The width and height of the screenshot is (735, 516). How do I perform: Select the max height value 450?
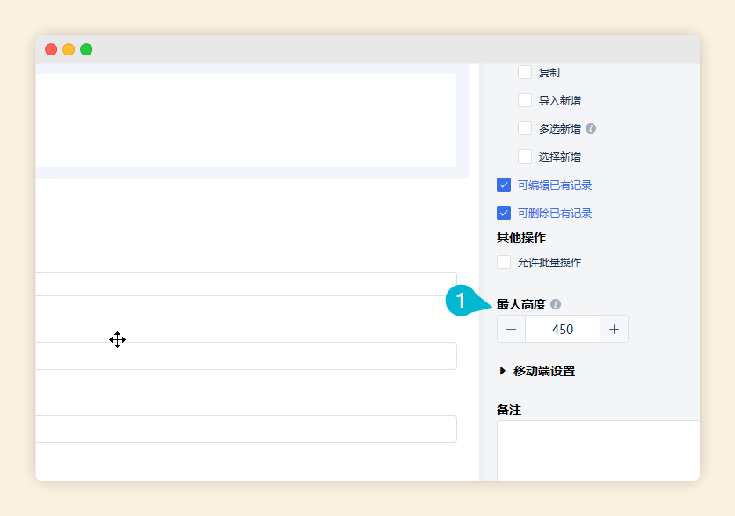563,329
